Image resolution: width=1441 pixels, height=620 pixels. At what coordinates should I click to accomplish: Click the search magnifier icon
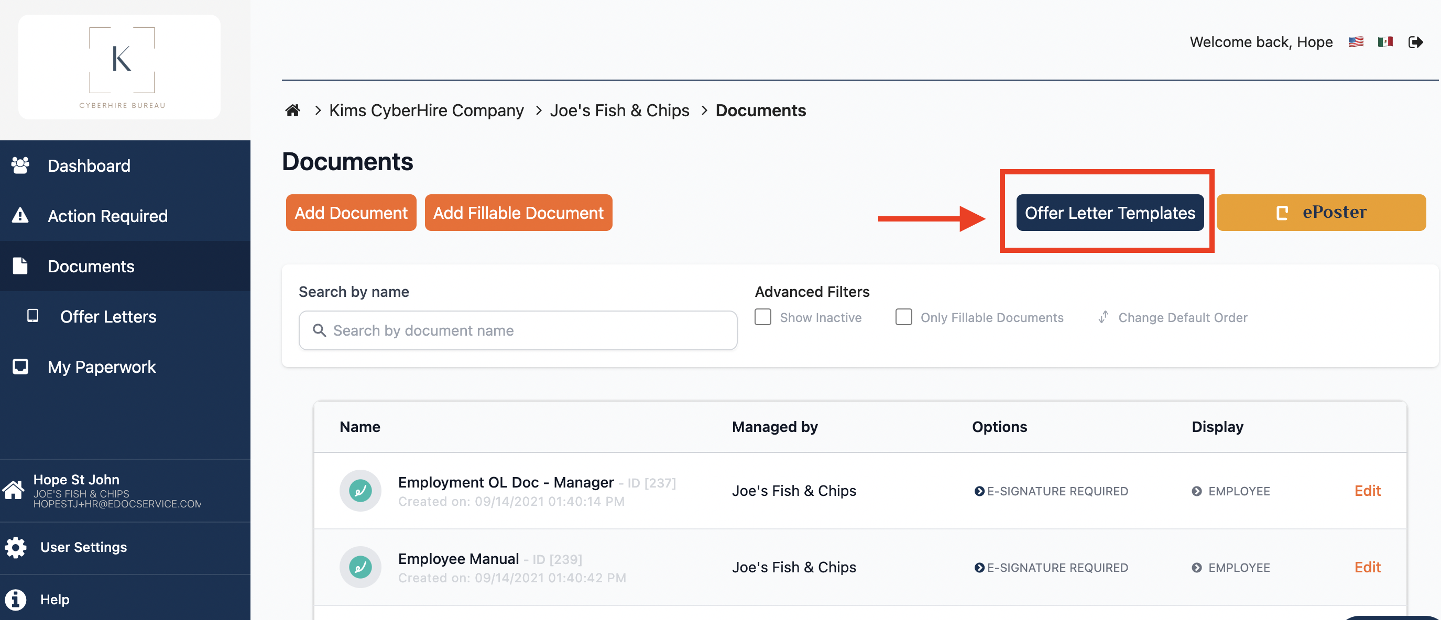coord(320,330)
